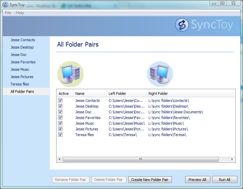
Task: Click the horizontal scrollbar left arrow
Action: tap(60, 160)
